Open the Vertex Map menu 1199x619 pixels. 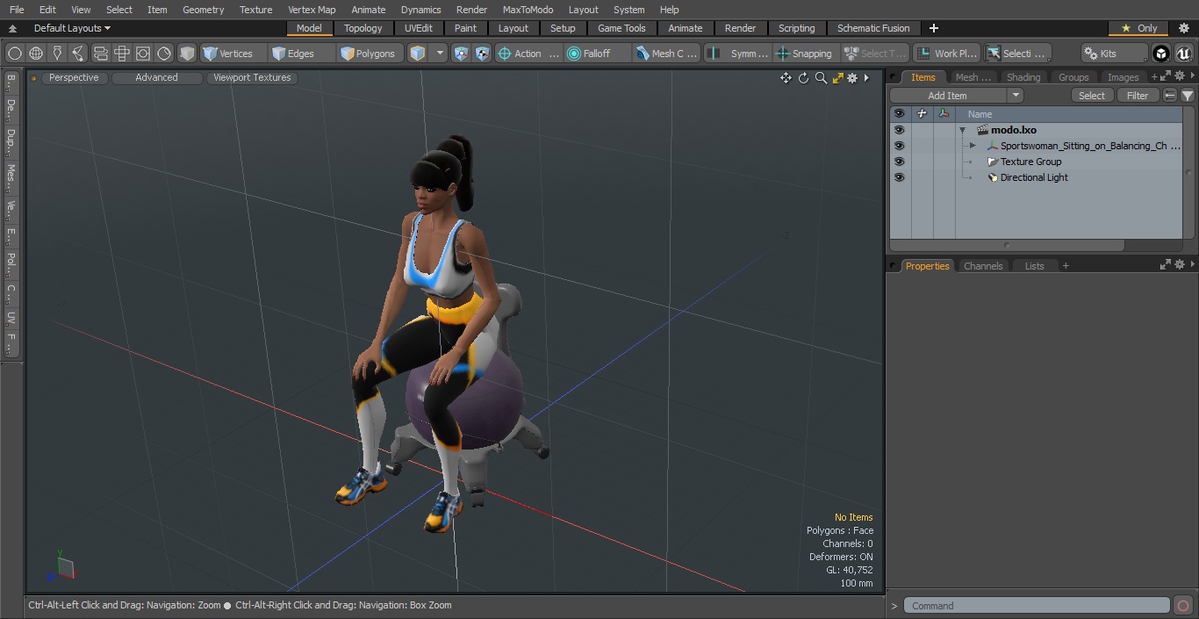(312, 10)
